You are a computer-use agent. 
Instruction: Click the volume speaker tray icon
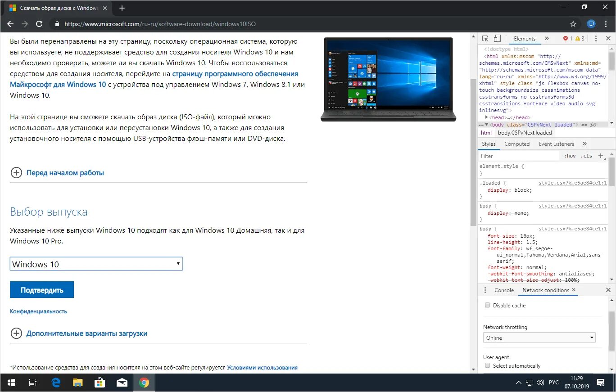541,383
